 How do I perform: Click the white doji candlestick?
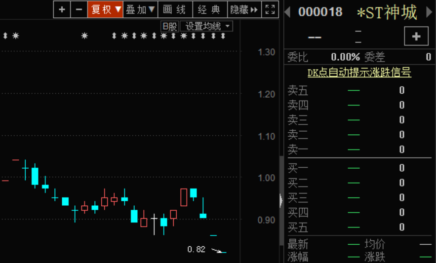coord(154,225)
